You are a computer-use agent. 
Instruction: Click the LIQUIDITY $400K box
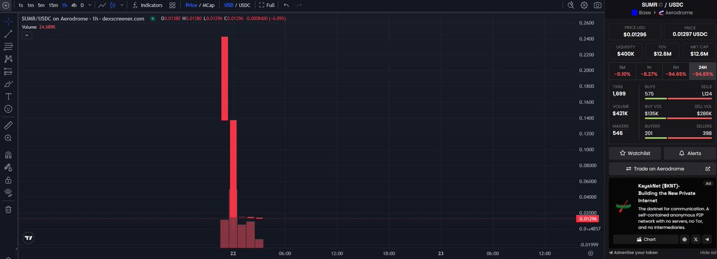(627, 50)
